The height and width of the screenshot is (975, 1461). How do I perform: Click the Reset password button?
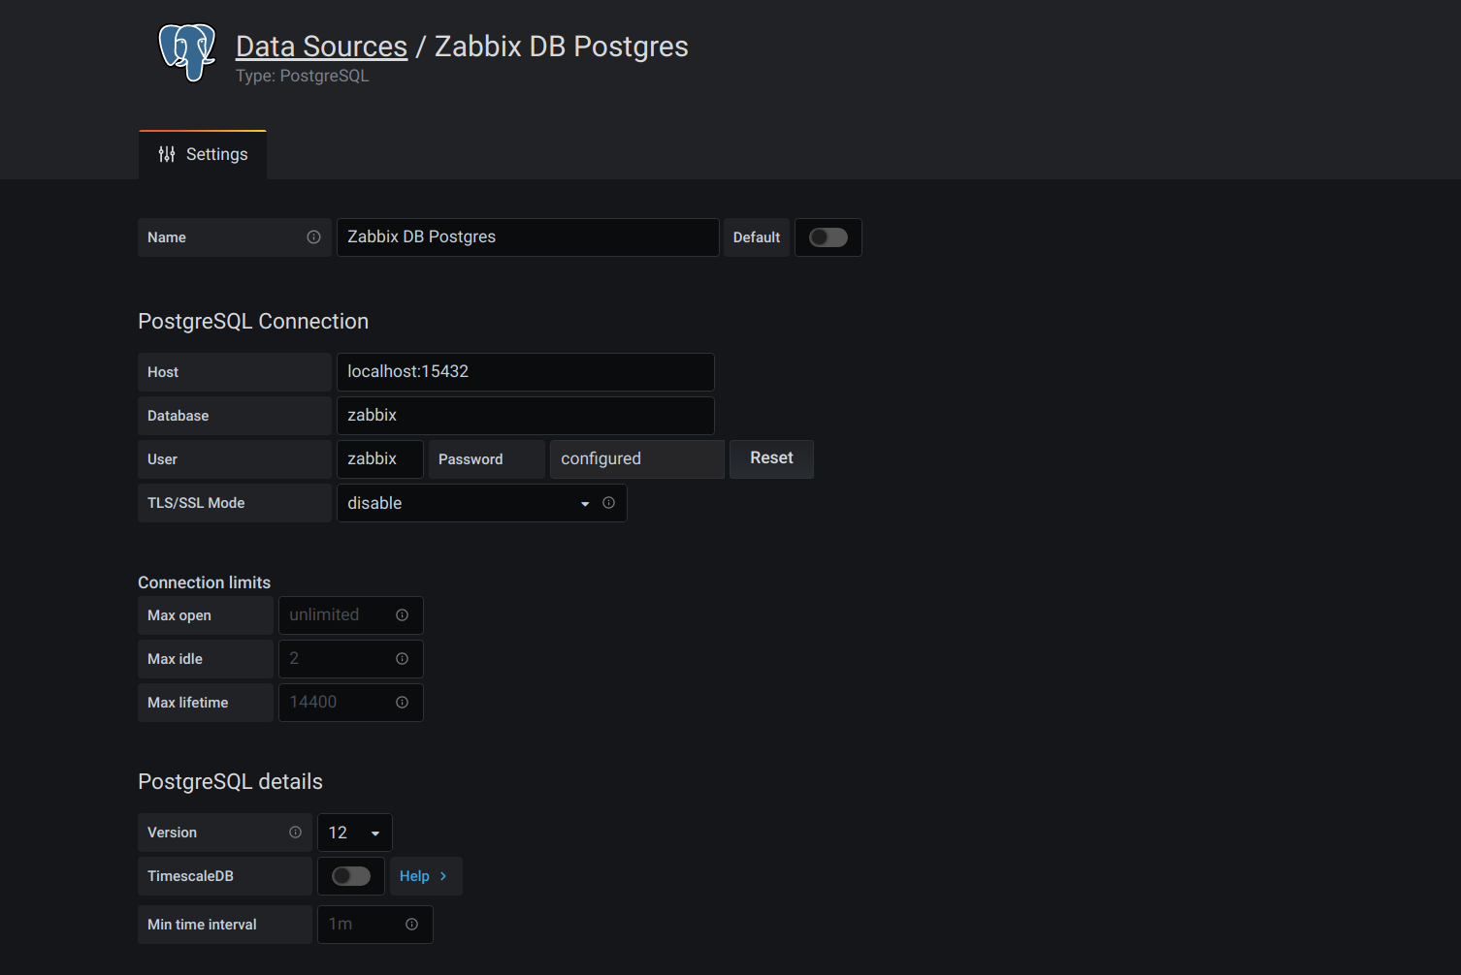tap(770, 458)
